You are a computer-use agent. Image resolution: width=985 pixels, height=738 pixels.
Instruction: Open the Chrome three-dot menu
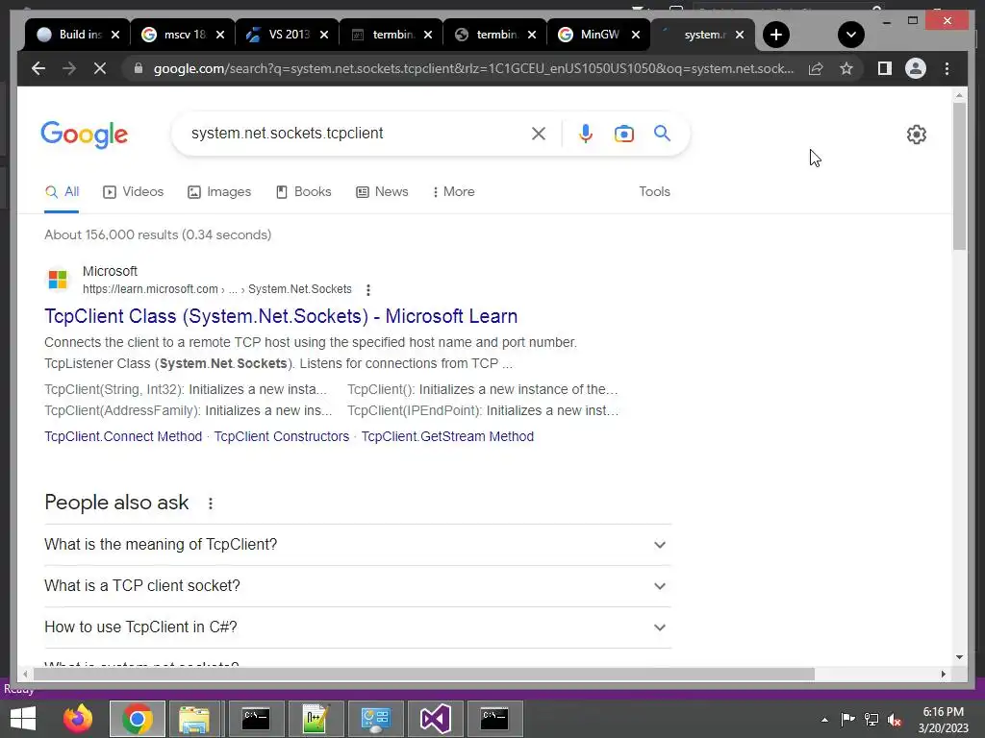[x=947, y=68]
